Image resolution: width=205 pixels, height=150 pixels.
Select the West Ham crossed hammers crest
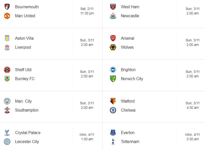coord(113,7)
